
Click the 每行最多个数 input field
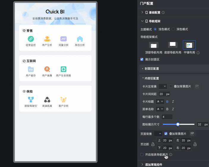tap(167, 117)
